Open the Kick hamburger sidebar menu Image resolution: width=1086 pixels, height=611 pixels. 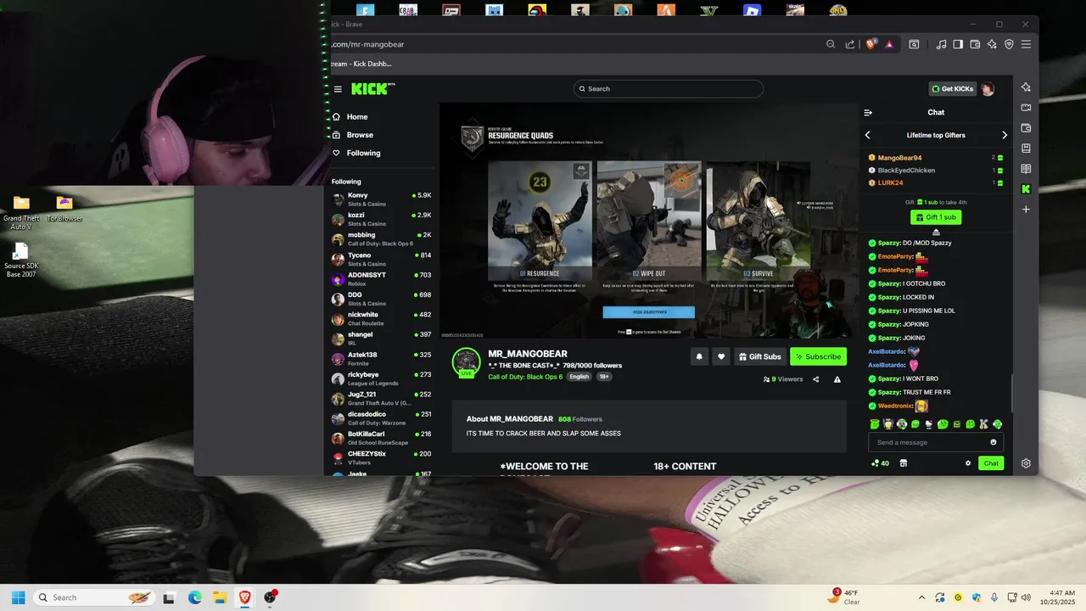(x=338, y=89)
